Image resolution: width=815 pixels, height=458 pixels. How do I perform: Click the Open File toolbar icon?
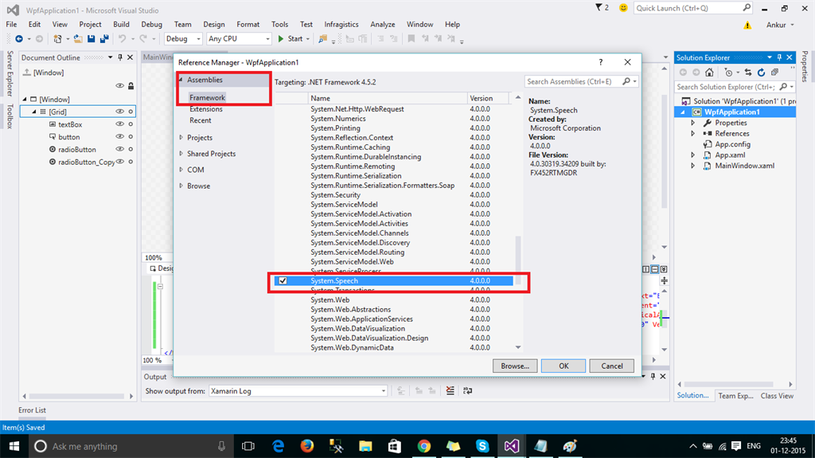pos(78,39)
